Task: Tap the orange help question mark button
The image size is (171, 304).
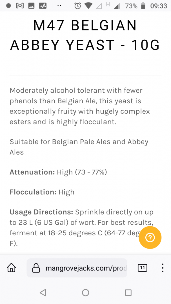Action: [x=150, y=238]
